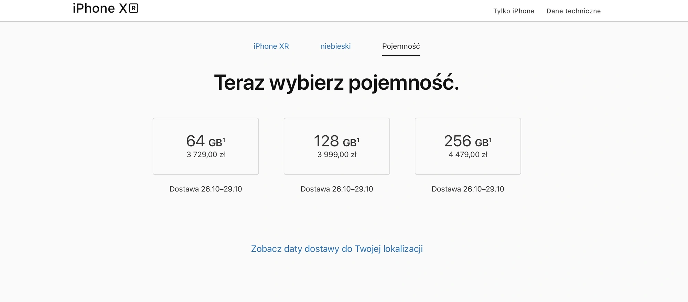Screen dimensions: 688x302
Task: Click the 3 729,00 zł price
Action: (x=206, y=155)
